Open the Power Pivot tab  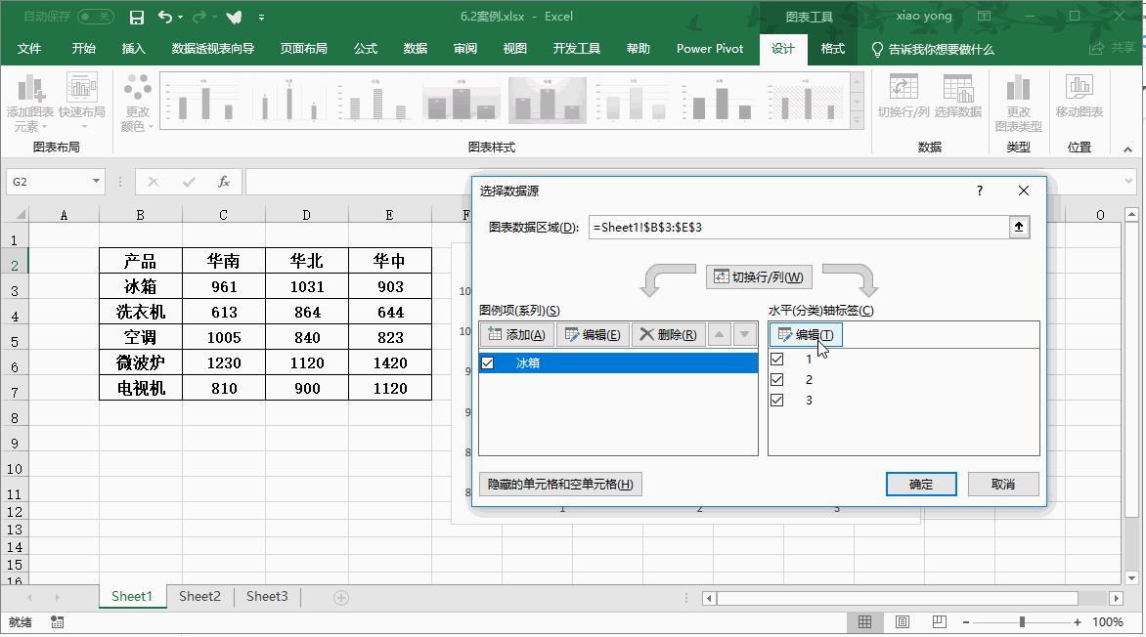[x=709, y=48]
